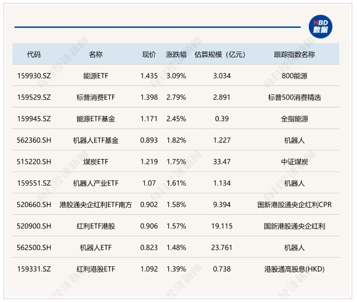Click change 1.75%
Viewport: 357px width, 302px height.
(x=176, y=162)
